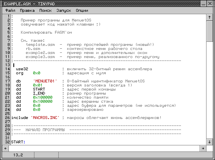Click the 0x01 value on line 18
Image resolution: width=215 pixels, height=160 pixels.
38,85
